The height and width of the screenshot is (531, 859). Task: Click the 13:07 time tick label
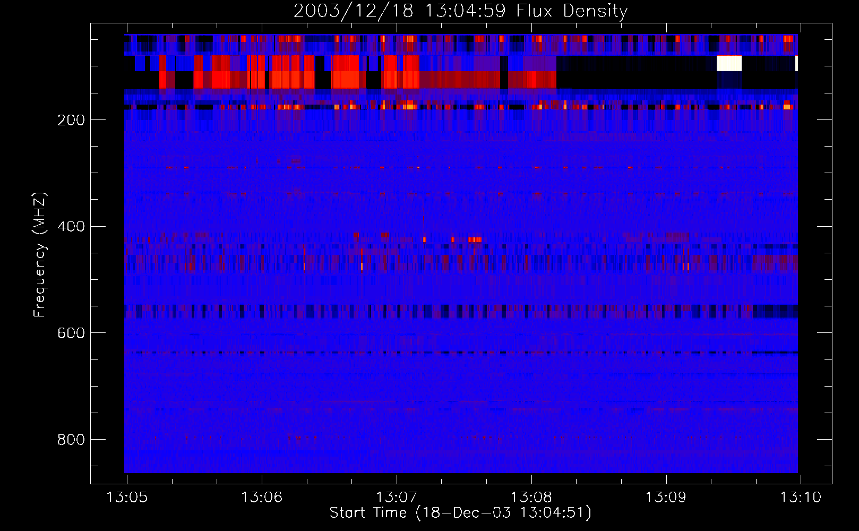[x=397, y=498]
